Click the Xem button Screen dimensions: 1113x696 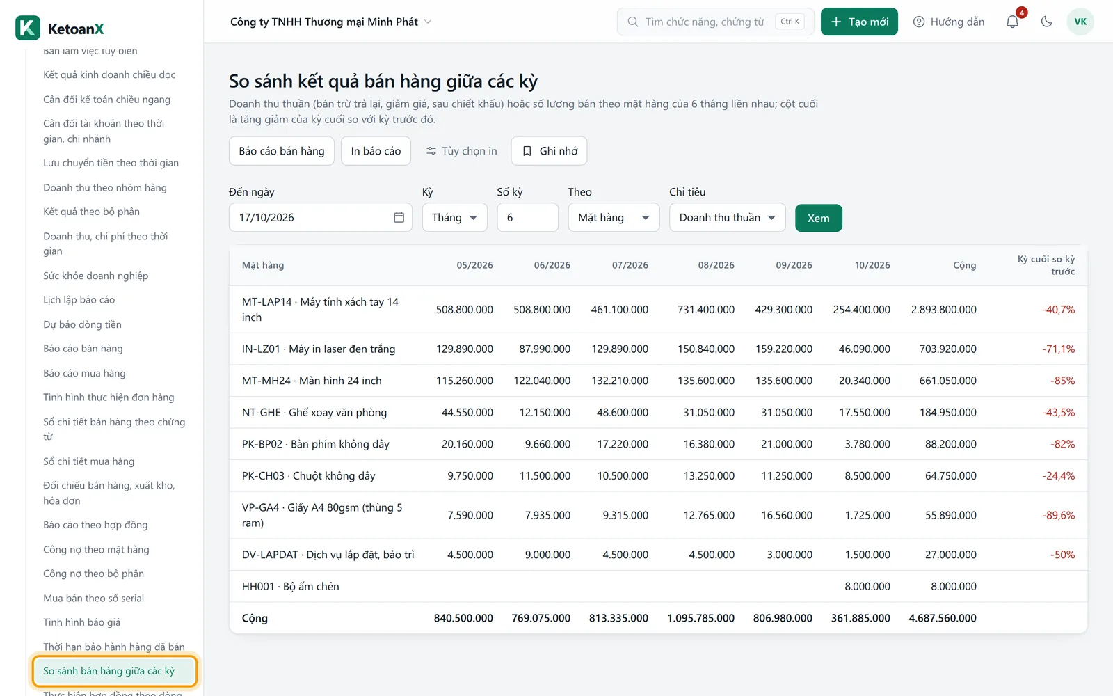(819, 218)
